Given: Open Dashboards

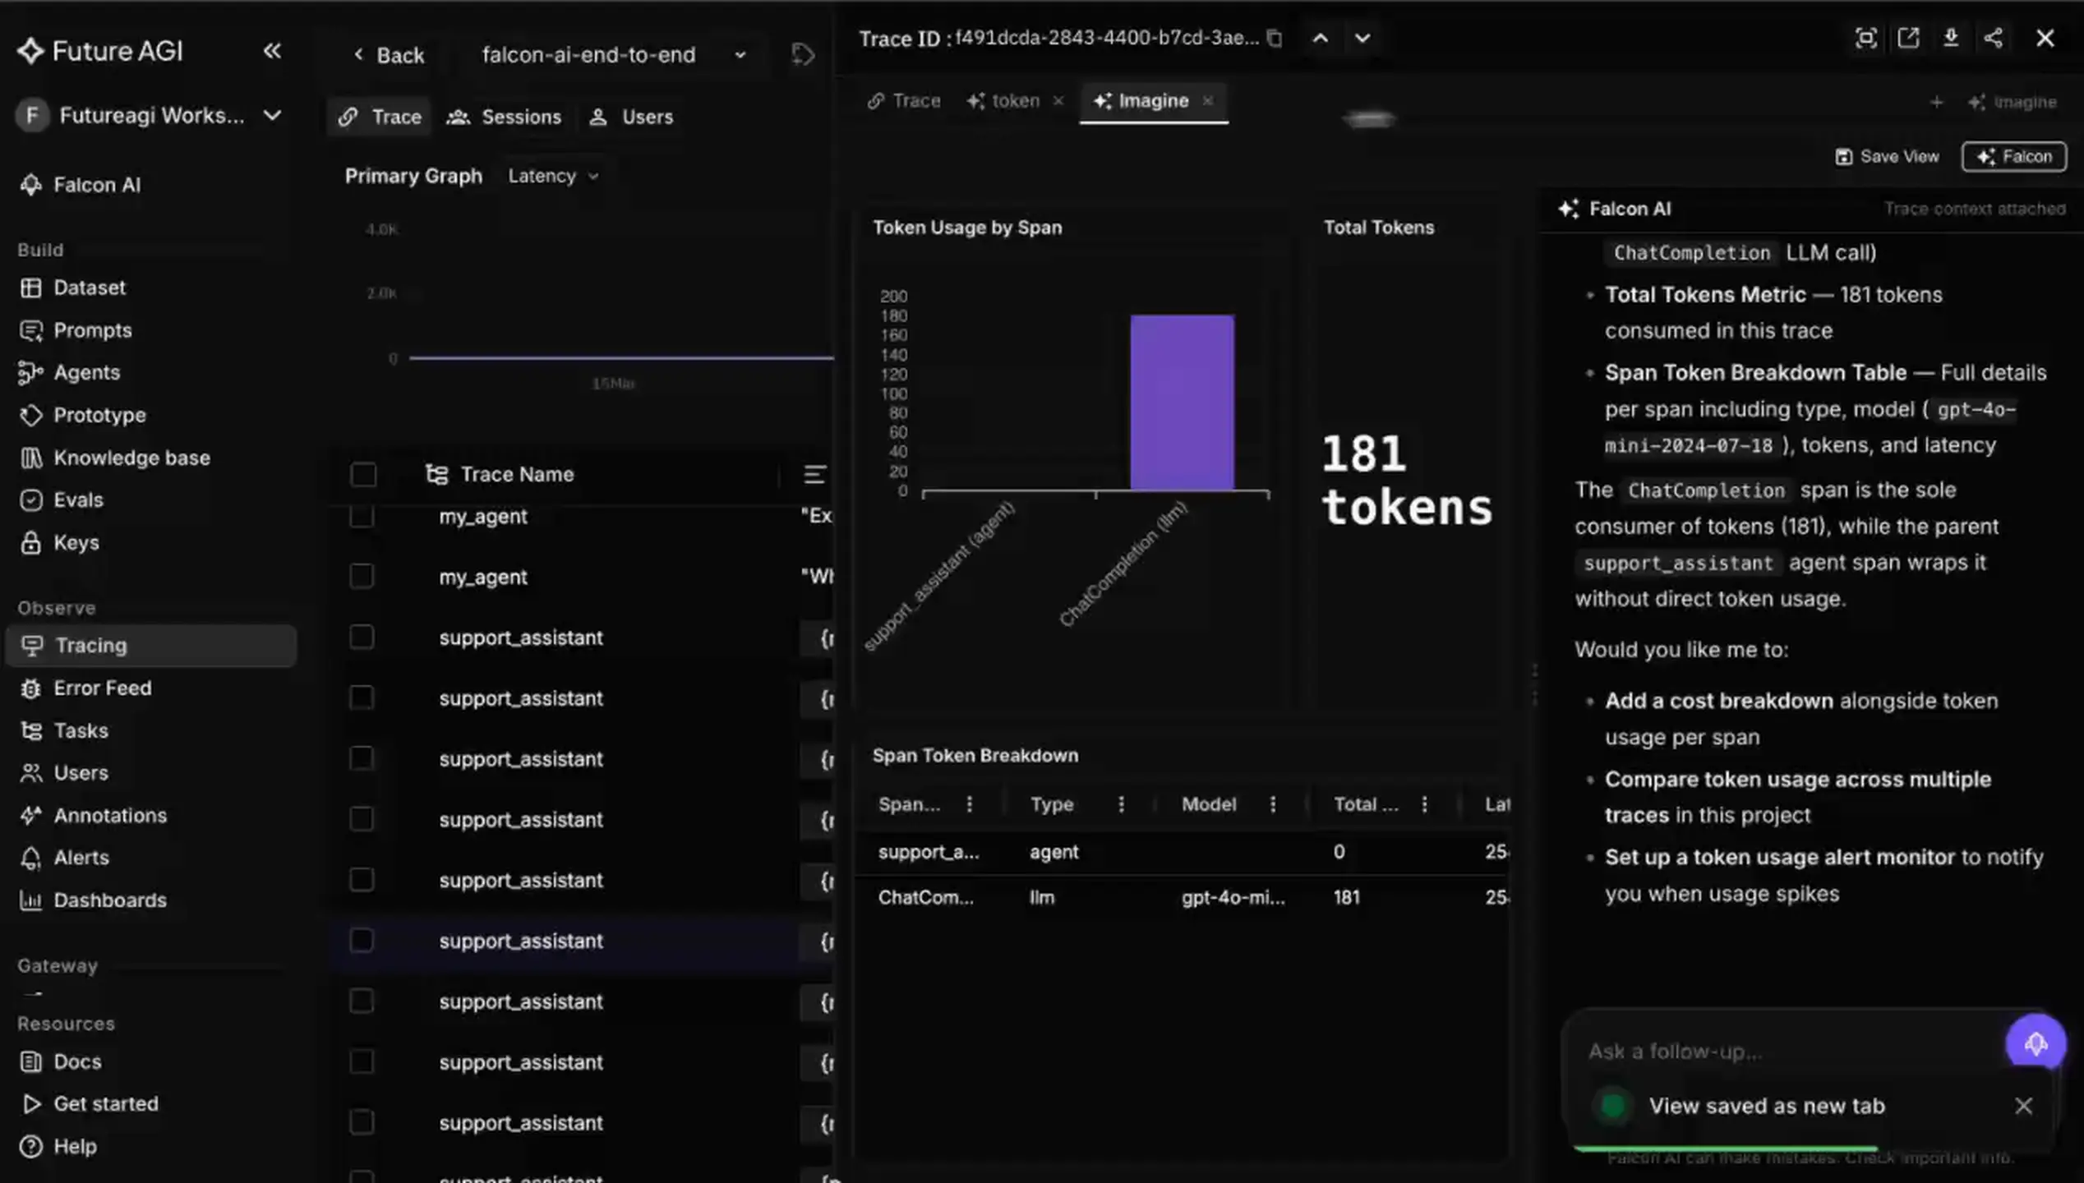Looking at the screenshot, I should pos(92,900).
